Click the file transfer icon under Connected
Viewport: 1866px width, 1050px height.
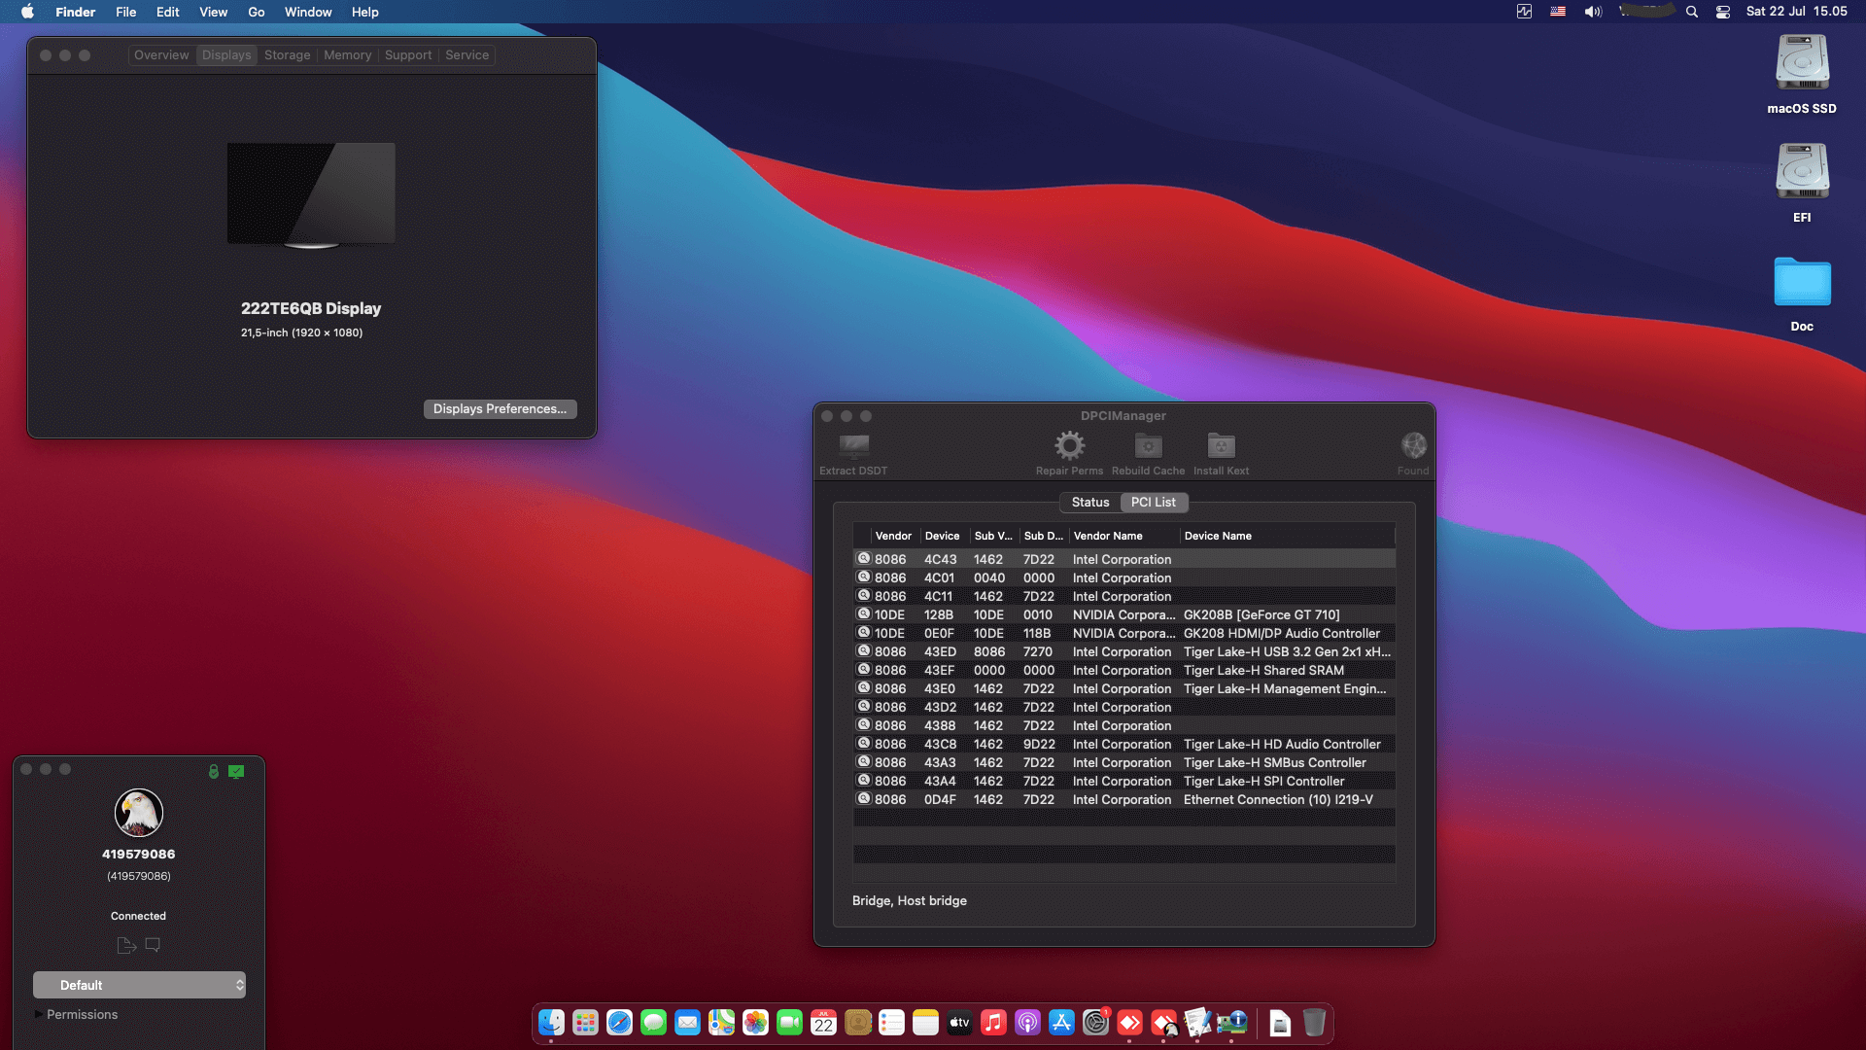pos(126,945)
